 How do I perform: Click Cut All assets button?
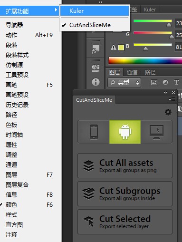click(125, 166)
